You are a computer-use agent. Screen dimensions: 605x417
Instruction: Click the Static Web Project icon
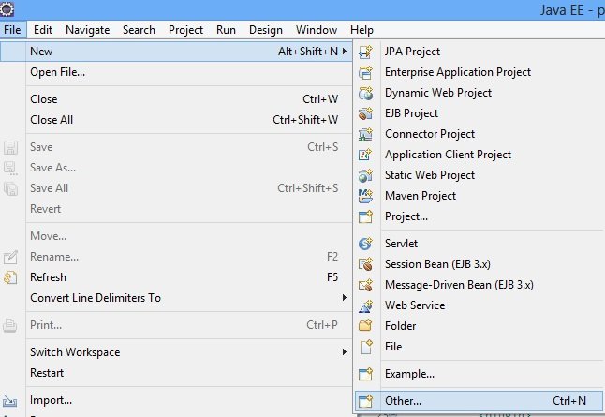(x=365, y=175)
